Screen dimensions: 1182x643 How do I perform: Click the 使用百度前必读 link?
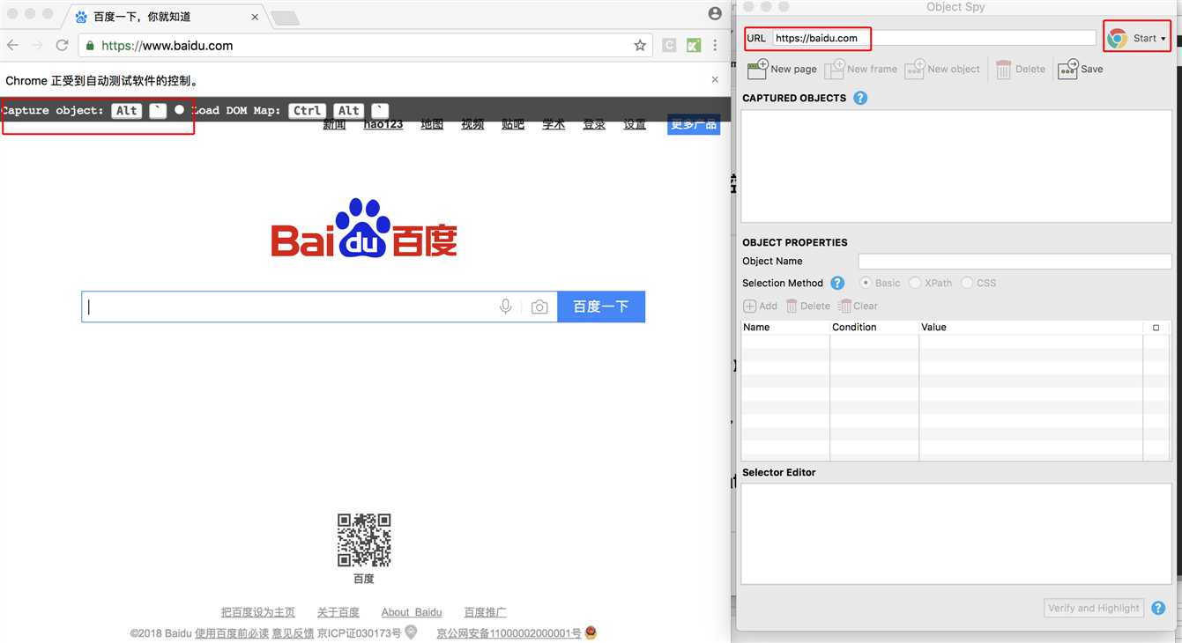[232, 633]
